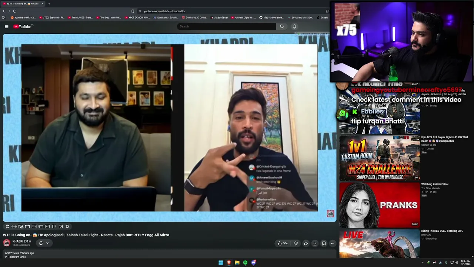Open Brave browser from the taskbar
The width and height of the screenshot is (474, 267).
point(229,263)
